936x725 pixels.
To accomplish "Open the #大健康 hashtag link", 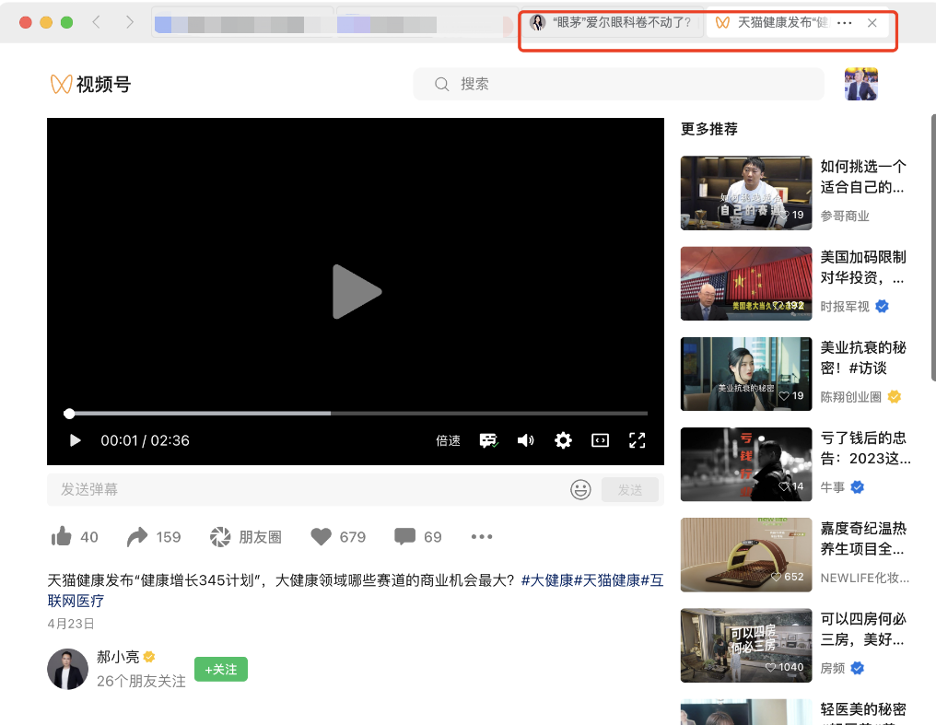I will tap(547, 580).
